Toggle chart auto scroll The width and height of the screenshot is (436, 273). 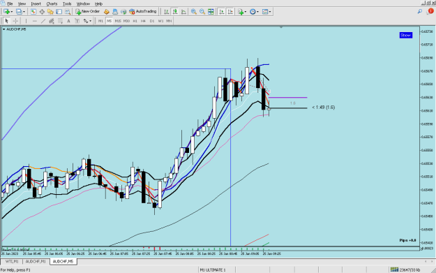222,12
